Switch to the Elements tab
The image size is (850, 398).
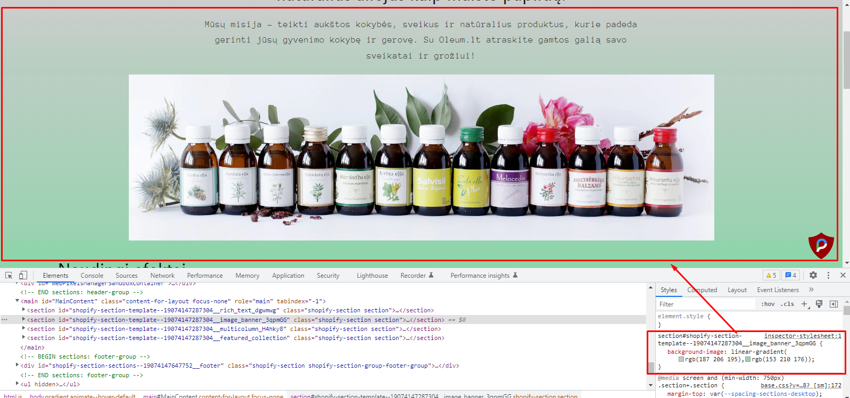[55, 275]
